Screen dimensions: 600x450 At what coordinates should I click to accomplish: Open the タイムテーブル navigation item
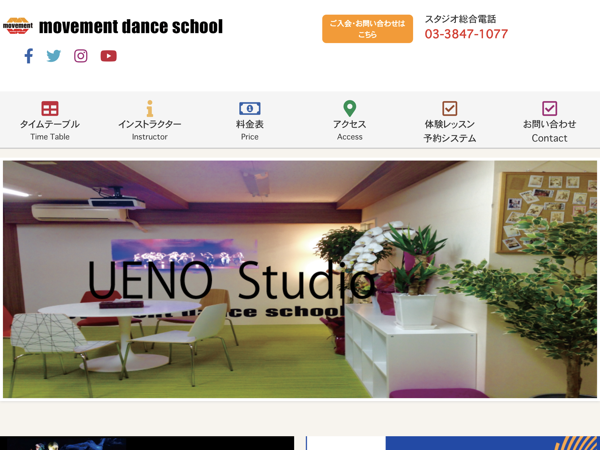click(x=50, y=124)
